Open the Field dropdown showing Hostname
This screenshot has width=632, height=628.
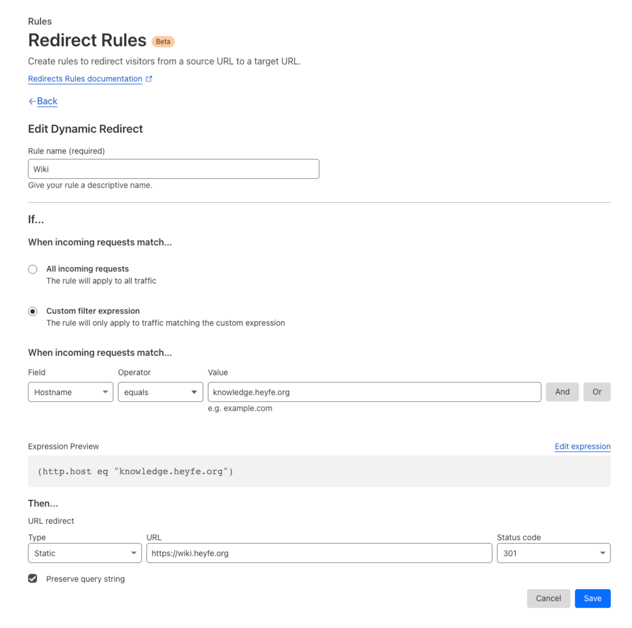[x=71, y=392]
